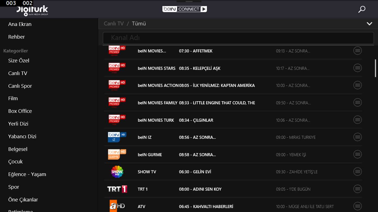Open the search magnifier icon
The image size is (378, 212).
tap(362, 9)
